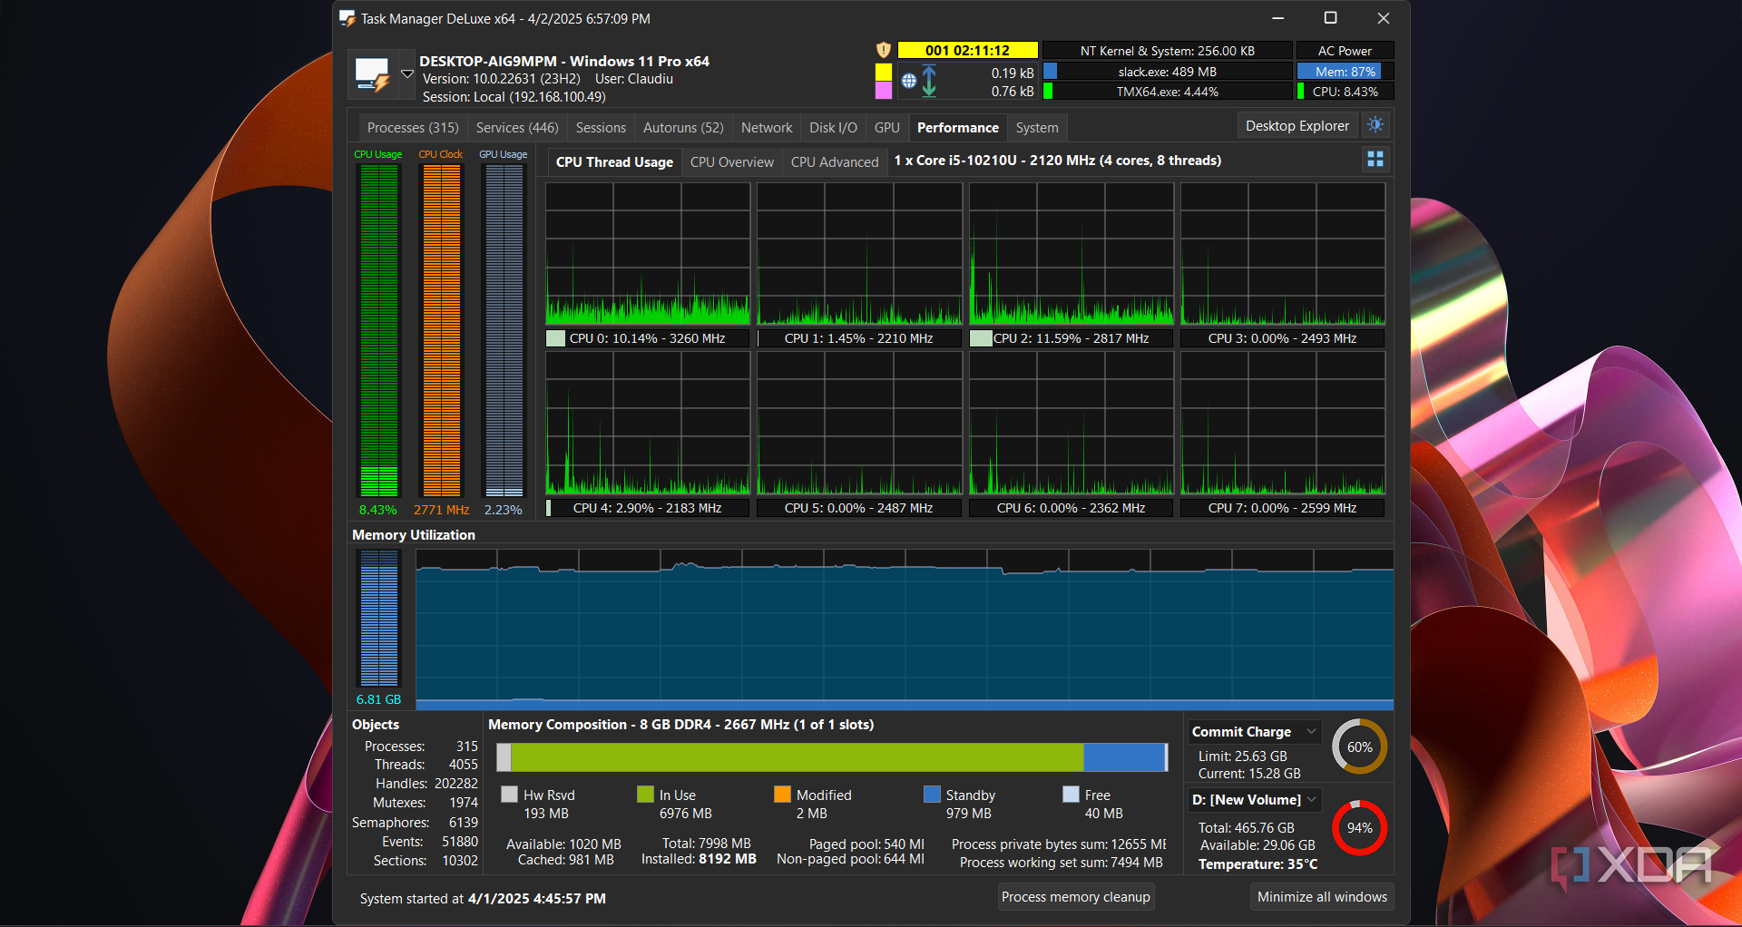The height and width of the screenshot is (927, 1742).
Task: Click the blue Standby legend square
Action: point(932,795)
